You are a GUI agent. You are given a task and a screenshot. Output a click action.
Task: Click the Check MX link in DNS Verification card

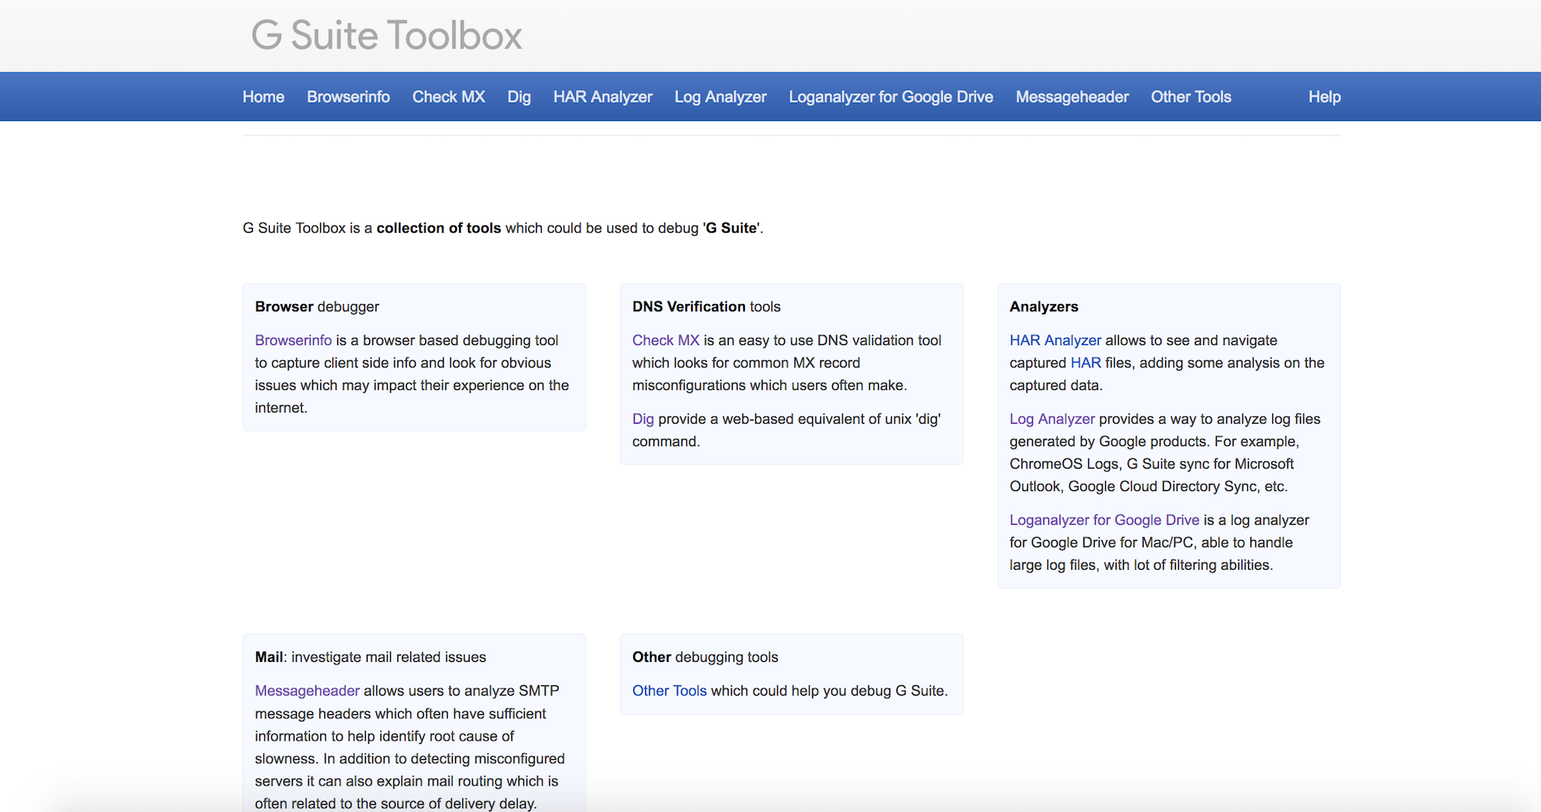pos(665,340)
